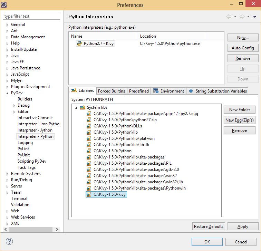
Task: Click the left arrow of the tree scrollbar
Action: tap(6, 229)
